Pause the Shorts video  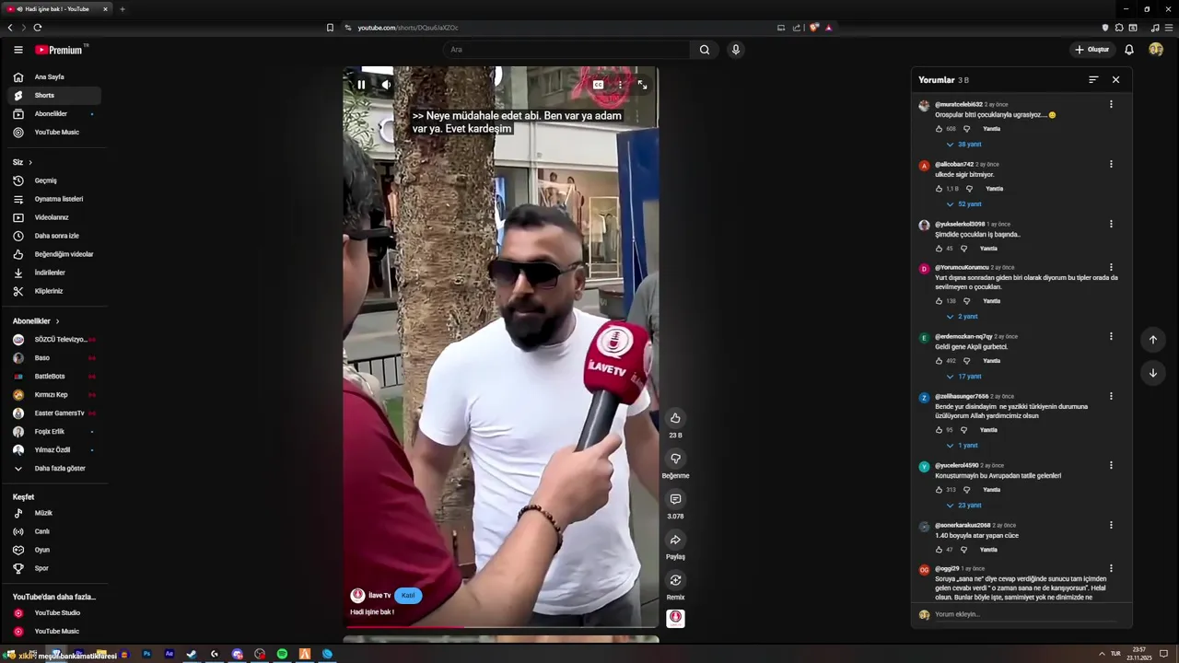(x=361, y=85)
